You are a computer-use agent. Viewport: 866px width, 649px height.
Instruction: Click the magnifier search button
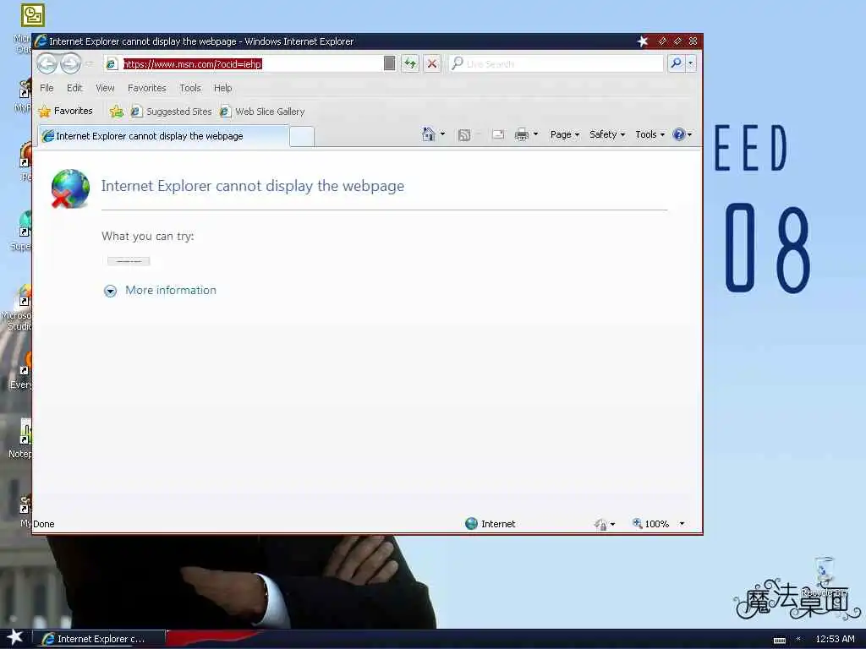[676, 63]
